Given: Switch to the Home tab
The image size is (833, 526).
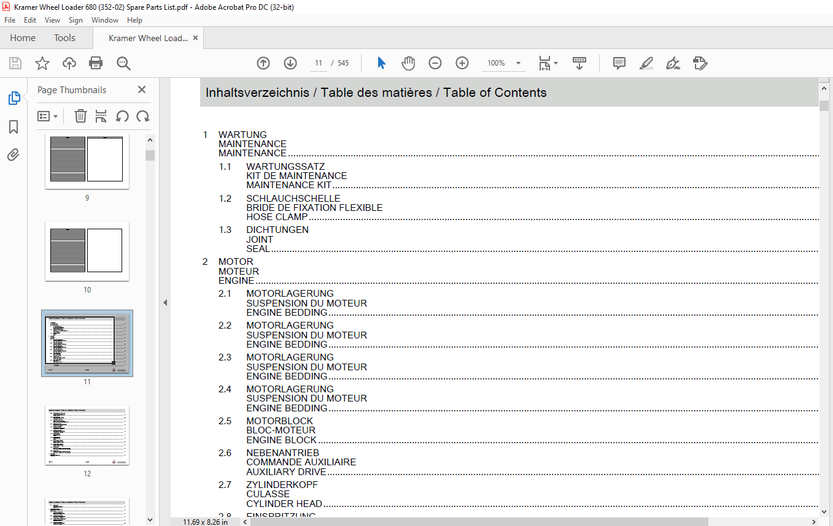Looking at the screenshot, I should [23, 38].
